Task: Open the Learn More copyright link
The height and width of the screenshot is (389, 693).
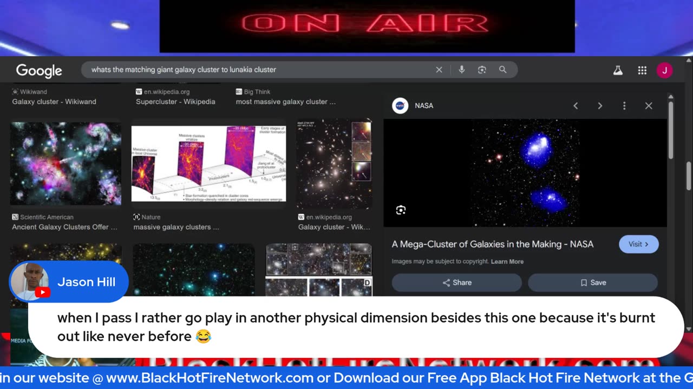Action: point(507,261)
